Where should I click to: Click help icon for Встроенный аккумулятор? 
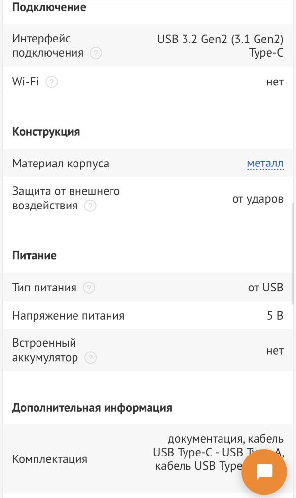pyautogui.click(x=90, y=358)
